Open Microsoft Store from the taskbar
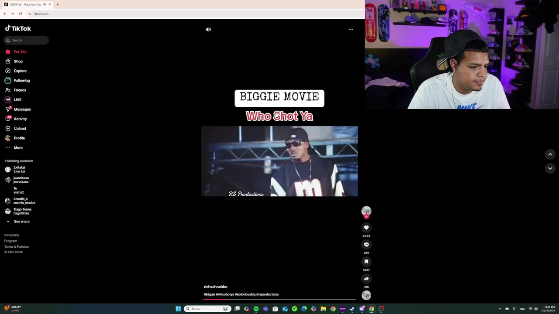Viewport: 559px width, 314px height. click(x=275, y=309)
